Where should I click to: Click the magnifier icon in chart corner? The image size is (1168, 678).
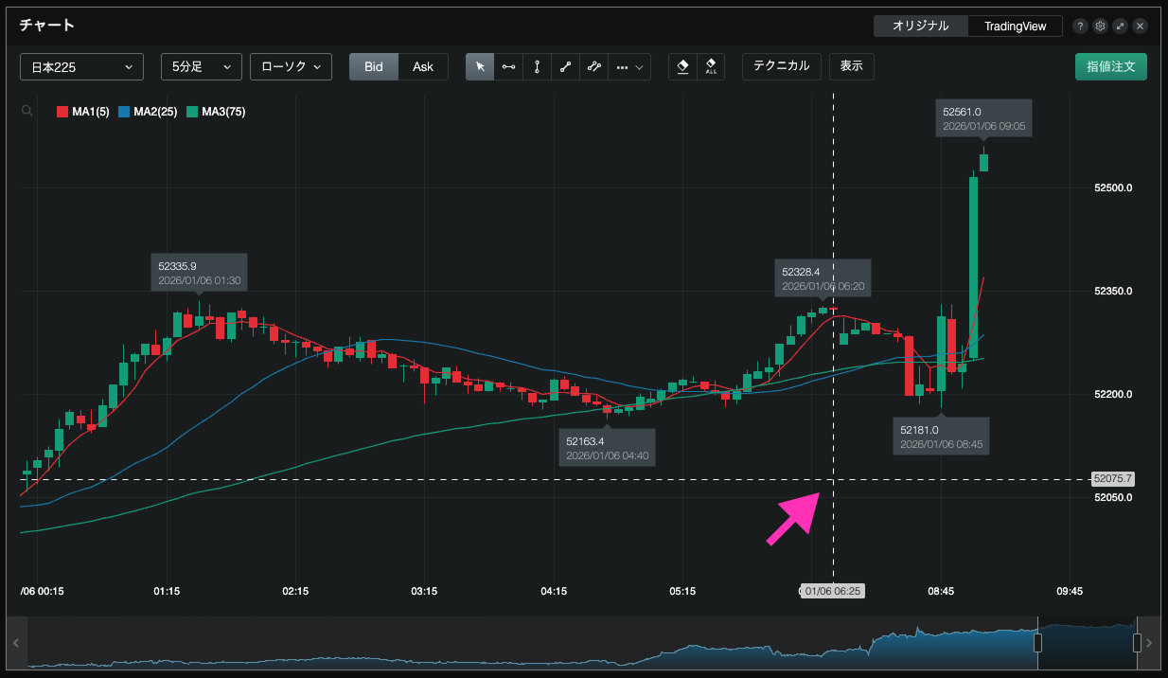click(27, 111)
